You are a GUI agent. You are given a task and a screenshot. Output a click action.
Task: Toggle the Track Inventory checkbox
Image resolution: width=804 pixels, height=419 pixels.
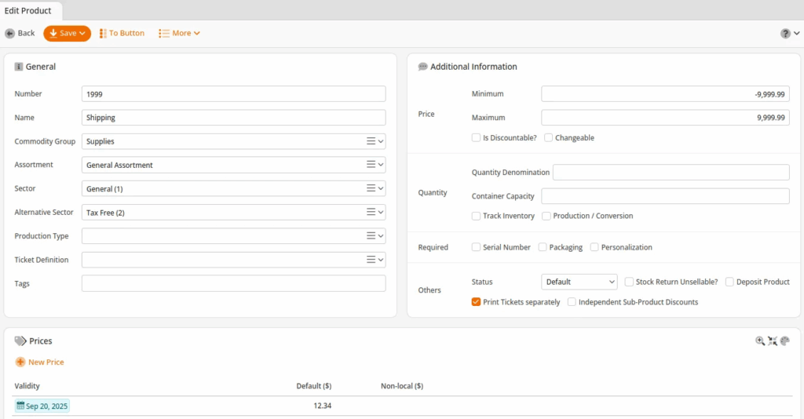[477, 216]
